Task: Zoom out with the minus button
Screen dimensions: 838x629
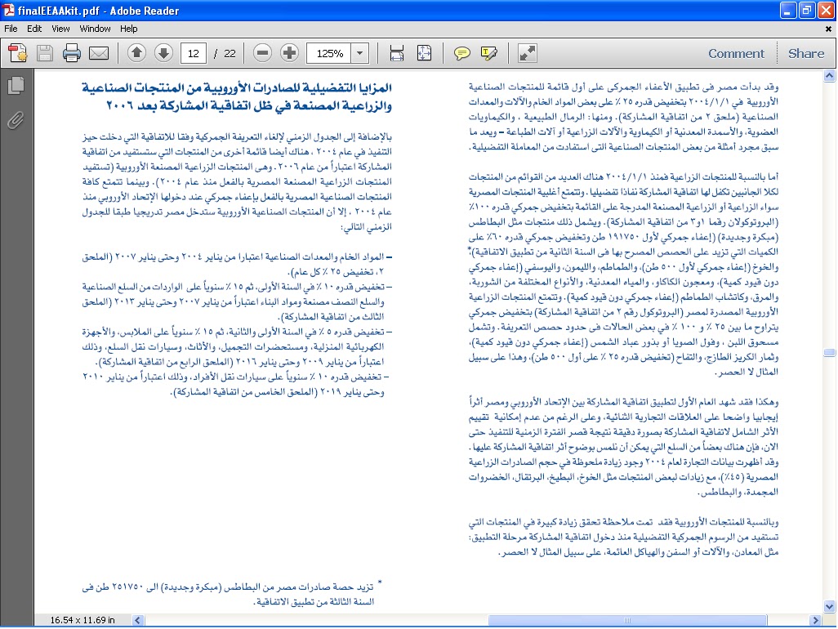Action: (x=262, y=52)
